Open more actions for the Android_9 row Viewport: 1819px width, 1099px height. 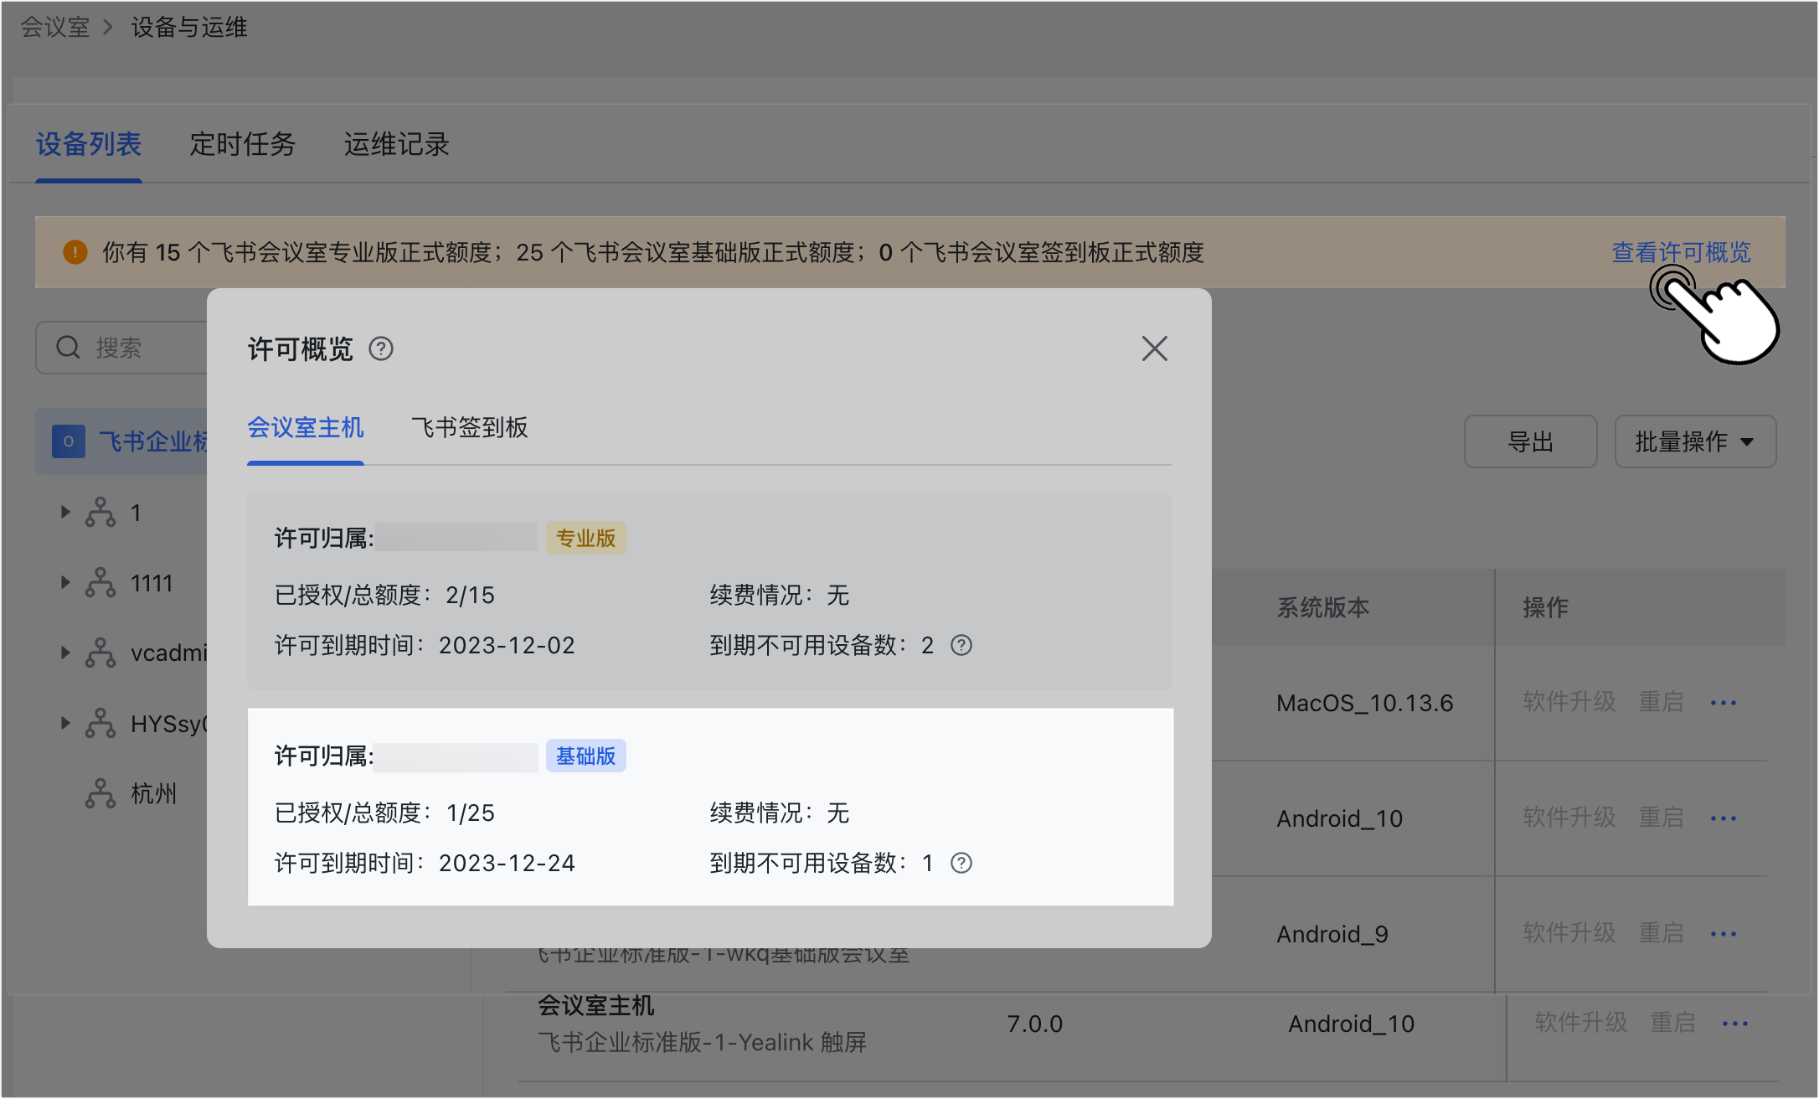tap(1724, 933)
